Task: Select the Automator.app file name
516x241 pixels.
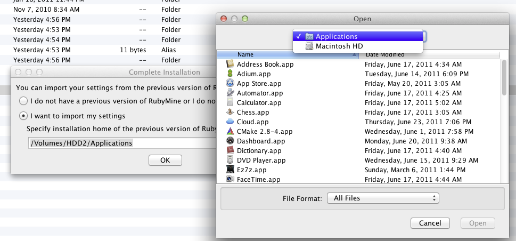Action: [260, 93]
